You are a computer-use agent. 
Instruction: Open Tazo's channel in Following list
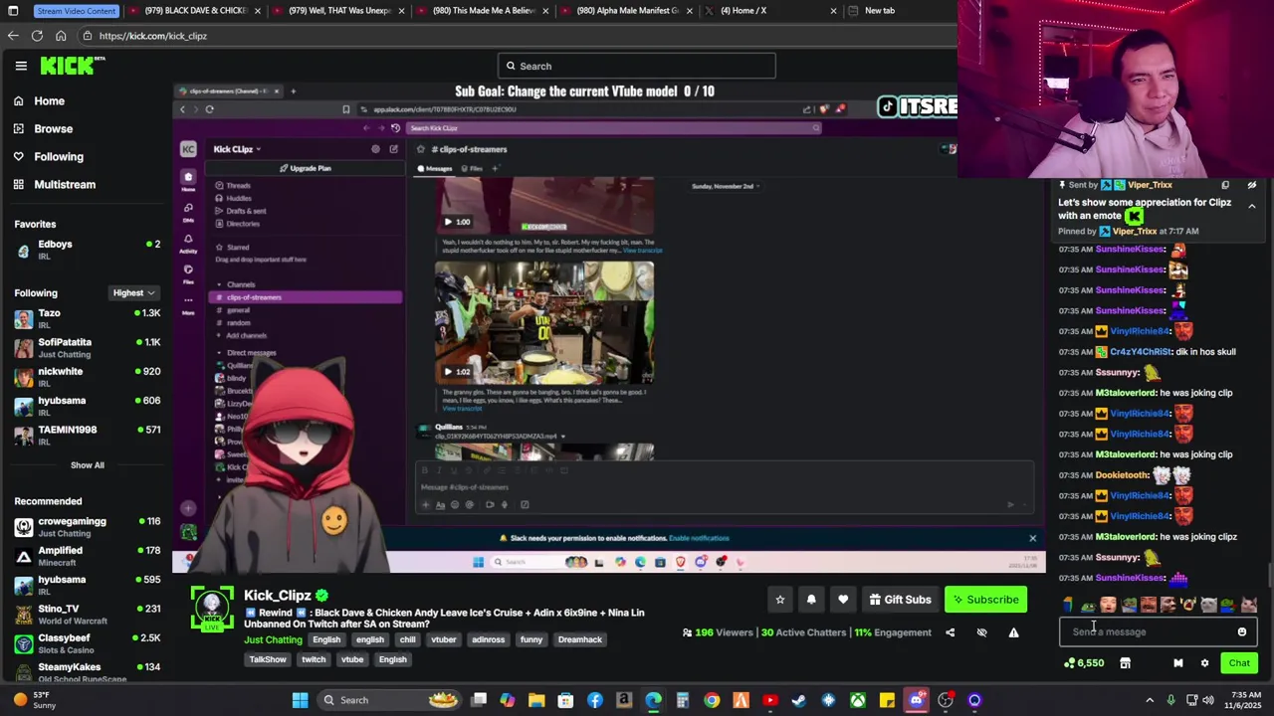coord(87,318)
